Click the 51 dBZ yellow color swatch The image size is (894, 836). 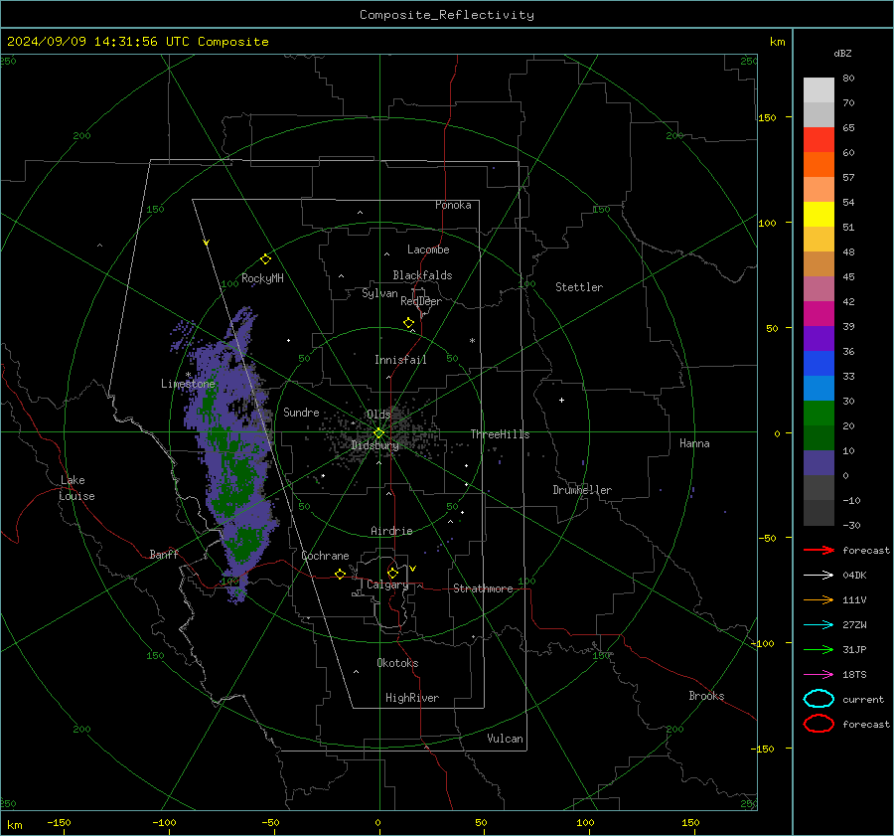(x=819, y=214)
